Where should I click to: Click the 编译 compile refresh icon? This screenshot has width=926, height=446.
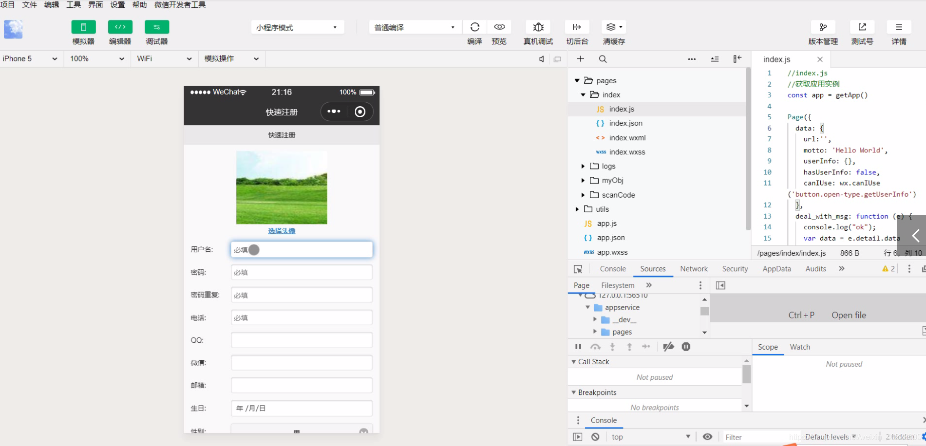pos(475,27)
